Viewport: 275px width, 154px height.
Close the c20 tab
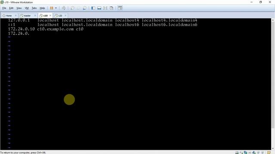click(65, 15)
